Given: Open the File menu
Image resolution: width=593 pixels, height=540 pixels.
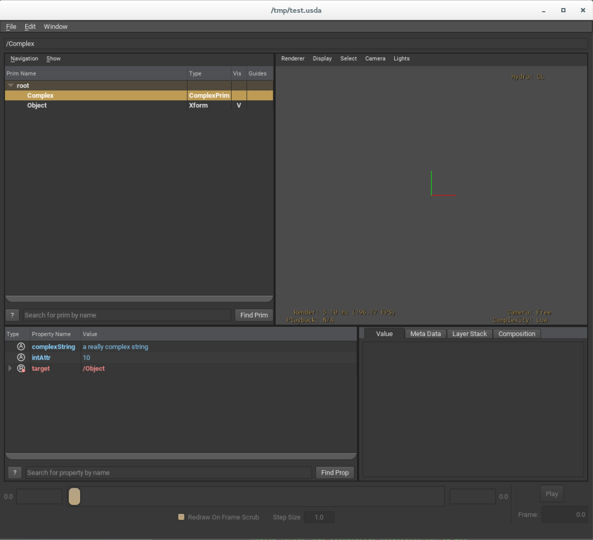Looking at the screenshot, I should tap(11, 27).
